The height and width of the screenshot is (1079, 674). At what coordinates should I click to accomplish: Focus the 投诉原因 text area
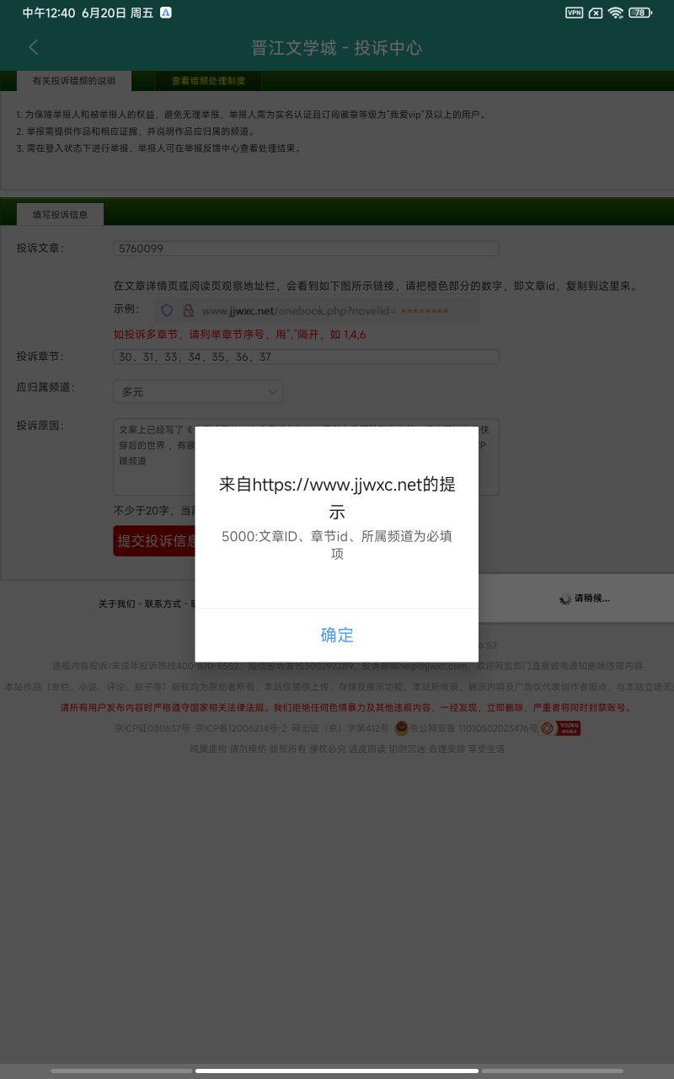coord(306,456)
